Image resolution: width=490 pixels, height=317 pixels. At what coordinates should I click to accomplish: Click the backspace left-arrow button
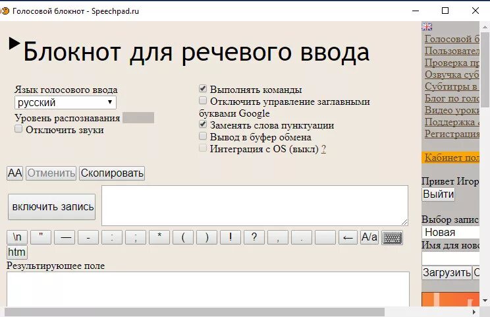(x=348, y=237)
